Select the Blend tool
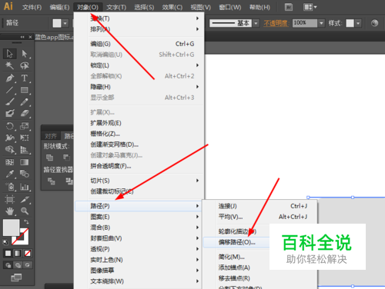Viewport: 385px width, 289px height. tap(25, 174)
